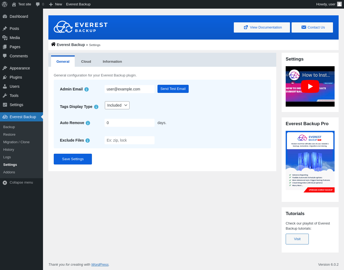
Task: Open Tags Display Type Included dropdown
Action: (117, 105)
